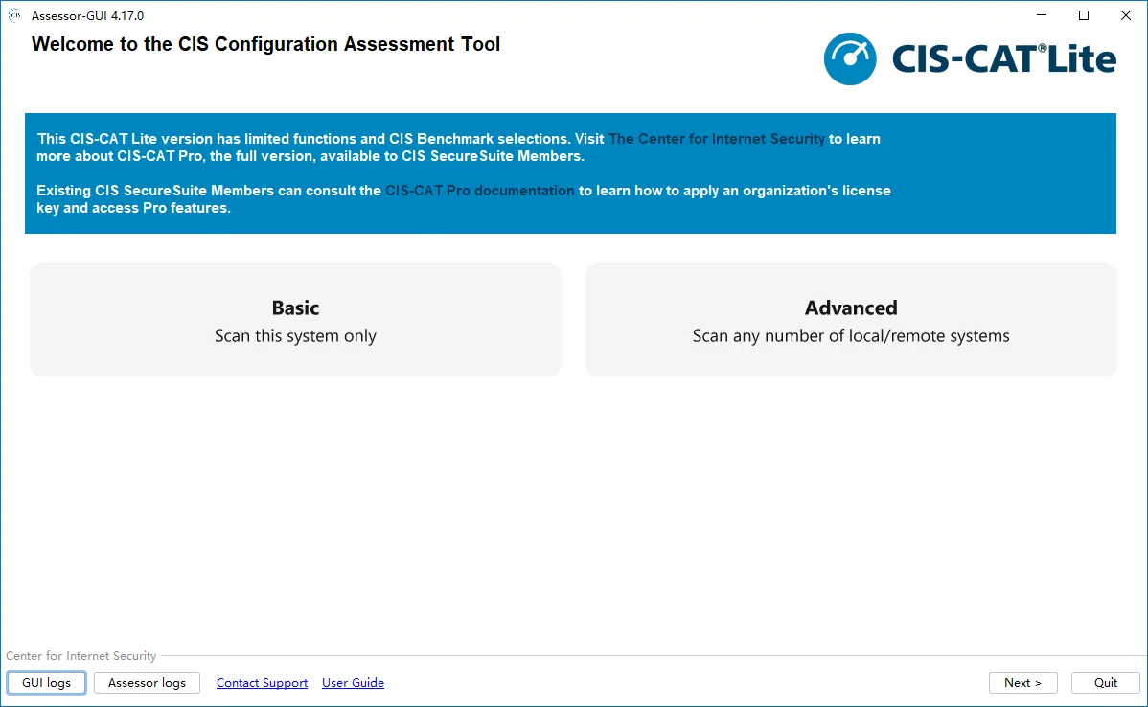Minimize the Assessor-GUI window
The height and width of the screenshot is (707, 1148).
click(1041, 15)
